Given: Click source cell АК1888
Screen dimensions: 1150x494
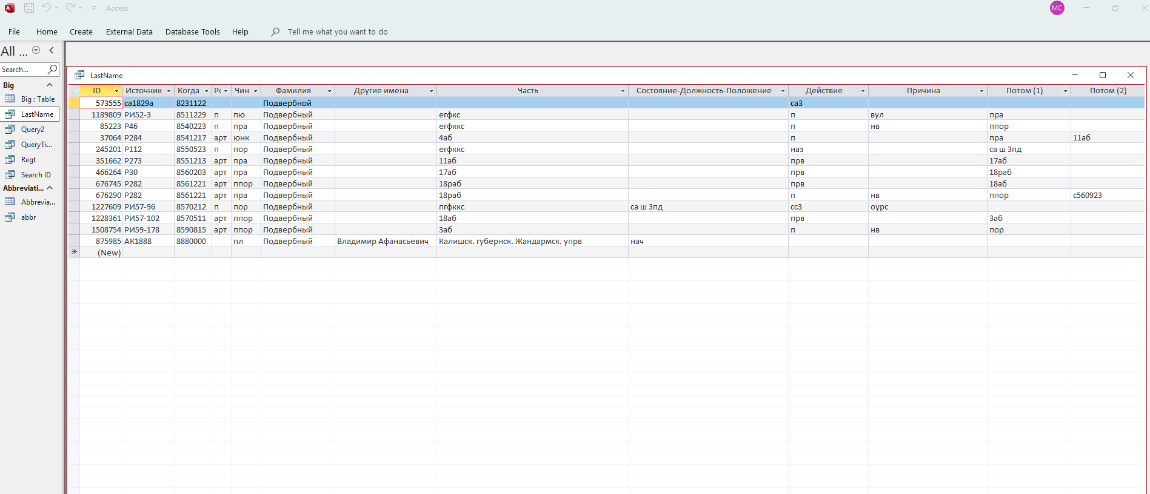Looking at the screenshot, I should [x=148, y=241].
